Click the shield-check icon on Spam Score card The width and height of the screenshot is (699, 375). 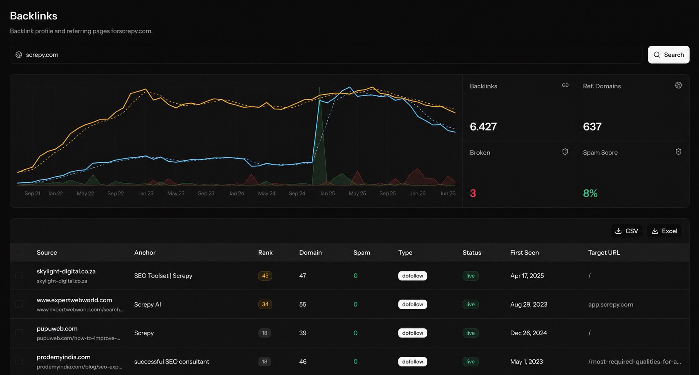coord(678,152)
